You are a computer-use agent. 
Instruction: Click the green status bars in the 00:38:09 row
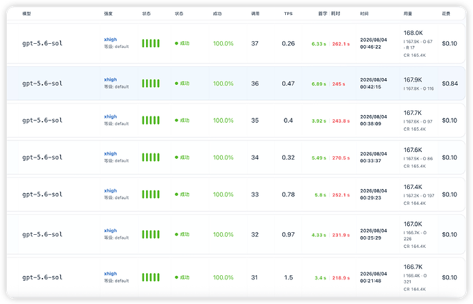[x=151, y=121]
